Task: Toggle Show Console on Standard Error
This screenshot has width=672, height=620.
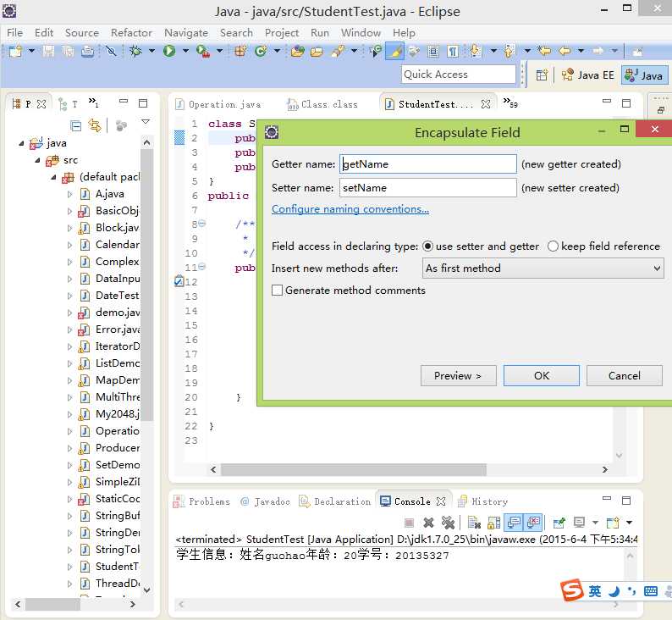Action: click(x=533, y=523)
